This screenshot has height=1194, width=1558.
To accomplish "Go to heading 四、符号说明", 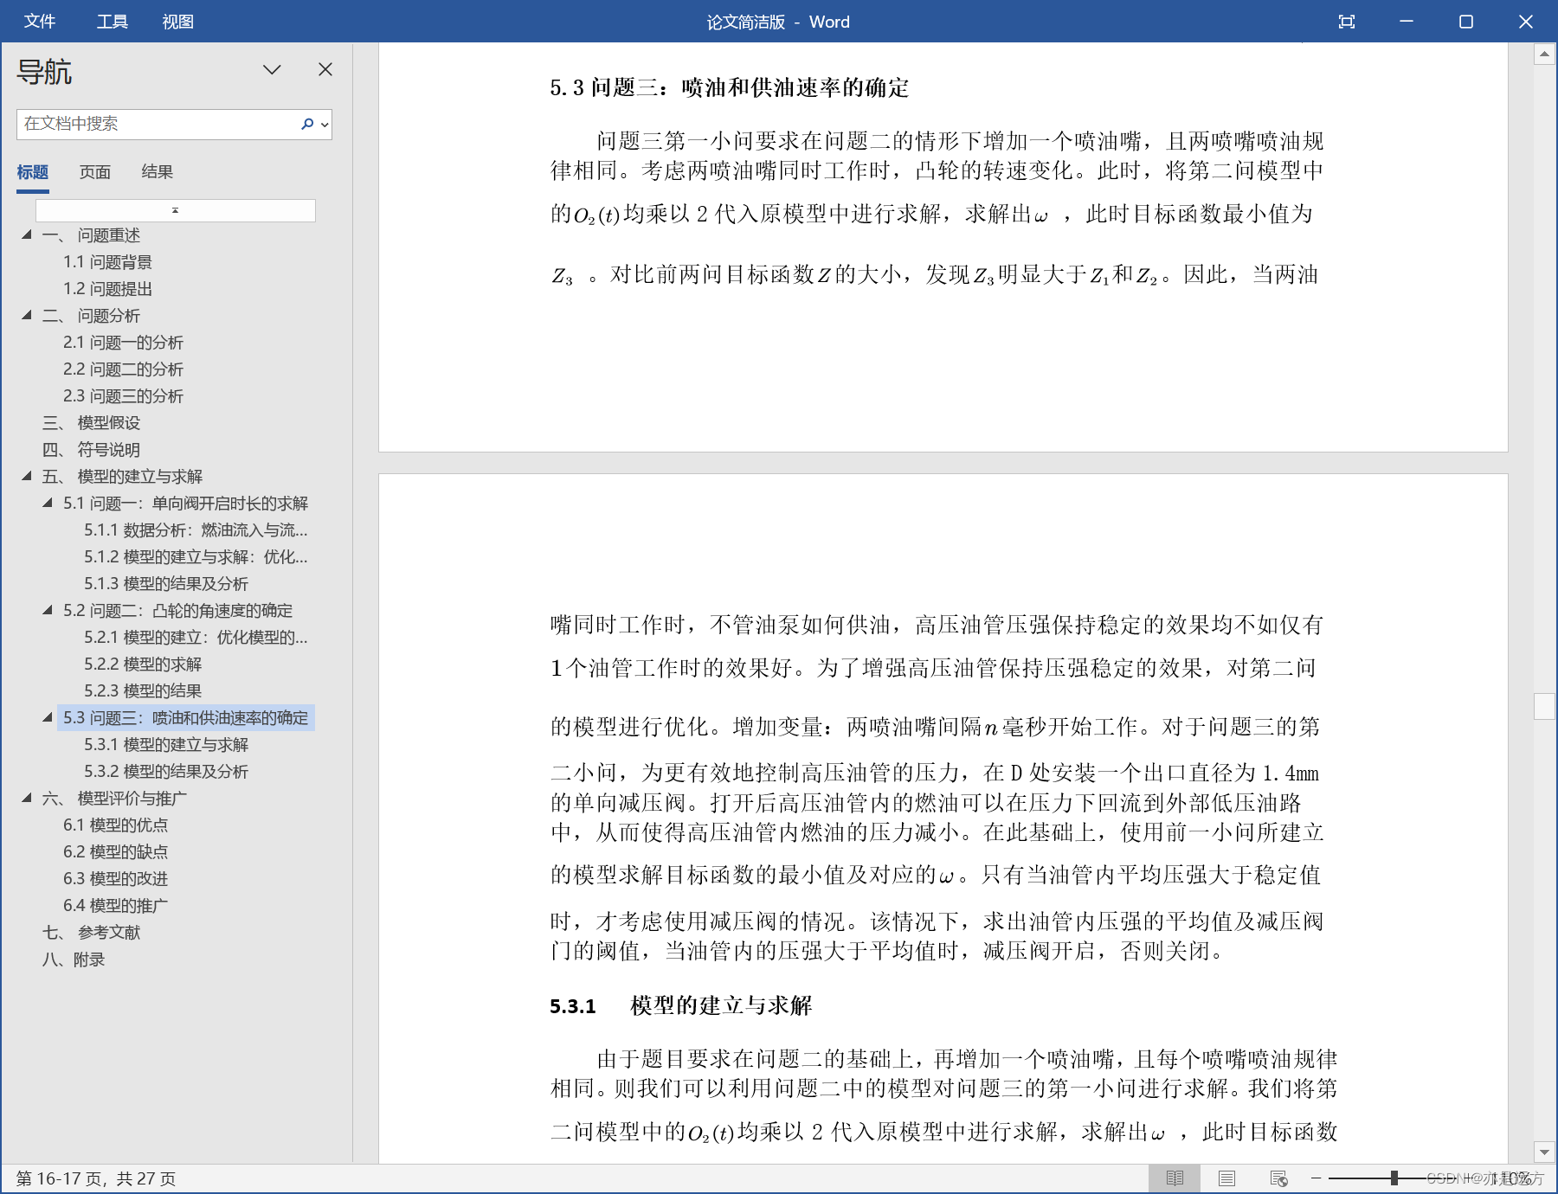I will point(91,450).
